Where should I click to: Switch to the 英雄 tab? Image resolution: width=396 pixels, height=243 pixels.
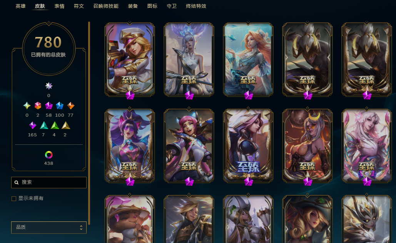pos(20,6)
